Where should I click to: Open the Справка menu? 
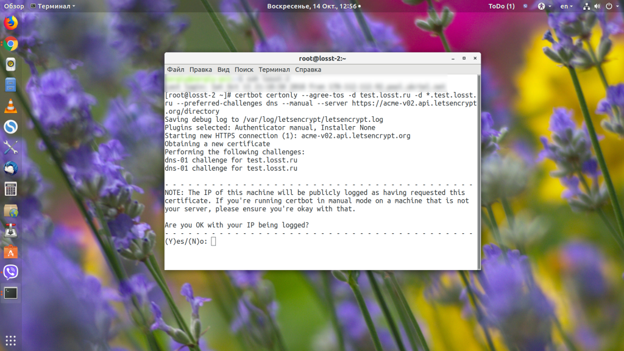pyautogui.click(x=308, y=69)
